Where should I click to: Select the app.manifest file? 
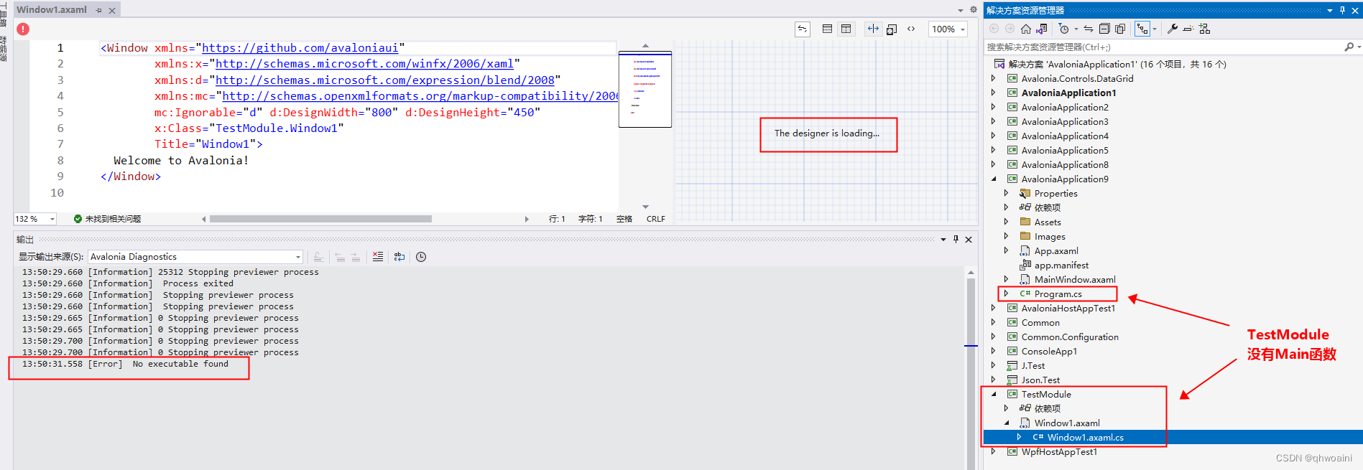(x=1061, y=265)
